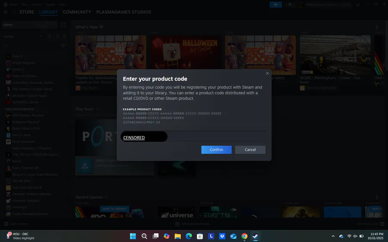The image size is (388, 242).
Task: Open Dropbox from the taskbar
Action: (222, 236)
